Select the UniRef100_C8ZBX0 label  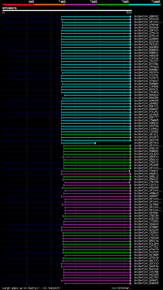click(146, 233)
